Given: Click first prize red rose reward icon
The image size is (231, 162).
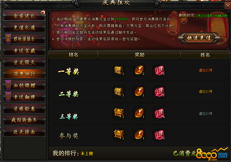Looking at the screenshot, I should pyautogui.click(x=159, y=70).
